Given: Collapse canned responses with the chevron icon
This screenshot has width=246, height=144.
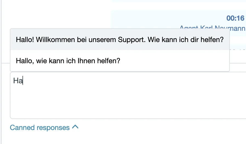Looking at the screenshot, I should 75,127.
